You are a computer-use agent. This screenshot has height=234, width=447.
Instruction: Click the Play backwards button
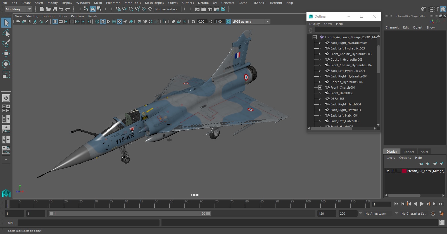[x=415, y=204]
